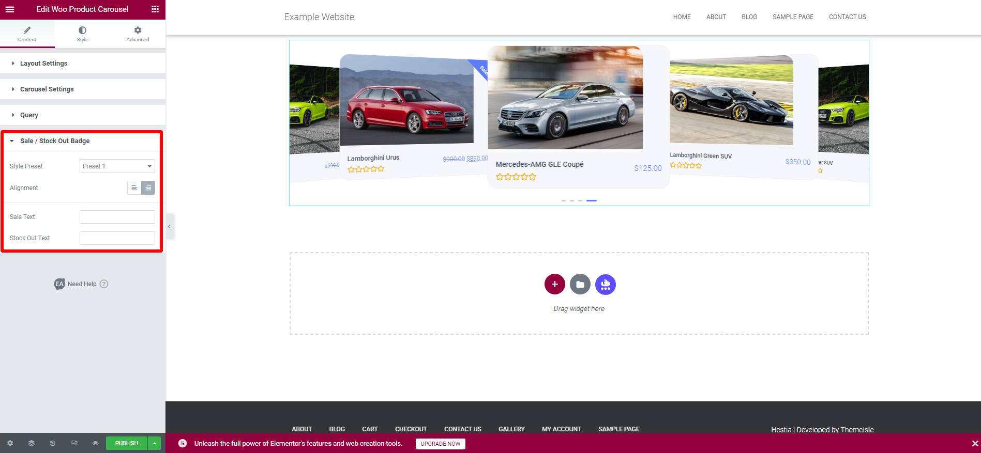Set badge alignment to right
The width and height of the screenshot is (981, 453).
pos(148,188)
